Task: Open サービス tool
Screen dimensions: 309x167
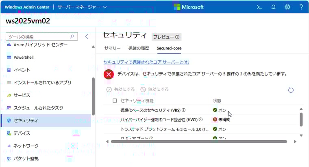Action: [22, 95]
